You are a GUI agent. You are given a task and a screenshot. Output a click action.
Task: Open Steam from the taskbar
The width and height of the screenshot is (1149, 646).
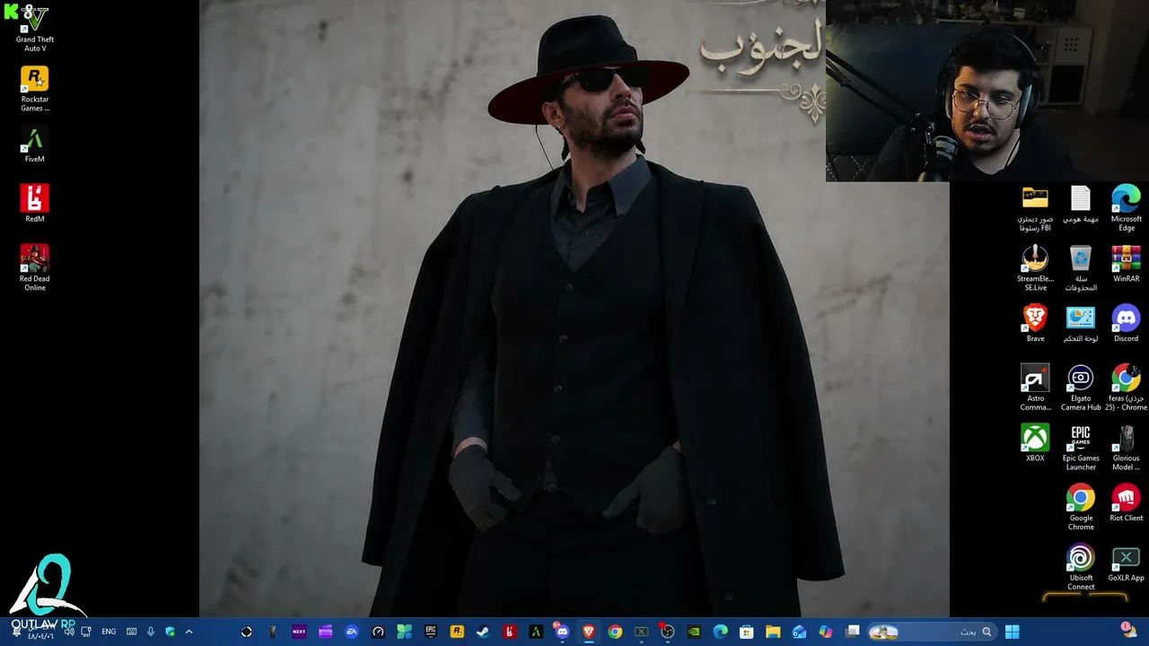point(483,632)
